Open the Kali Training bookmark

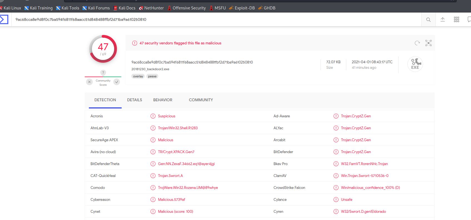point(39,8)
